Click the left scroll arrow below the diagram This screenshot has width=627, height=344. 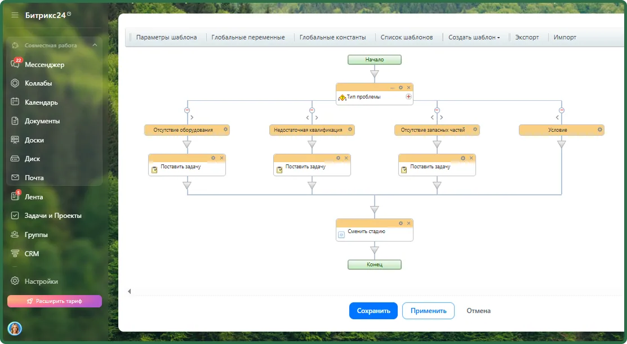click(129, 291)
